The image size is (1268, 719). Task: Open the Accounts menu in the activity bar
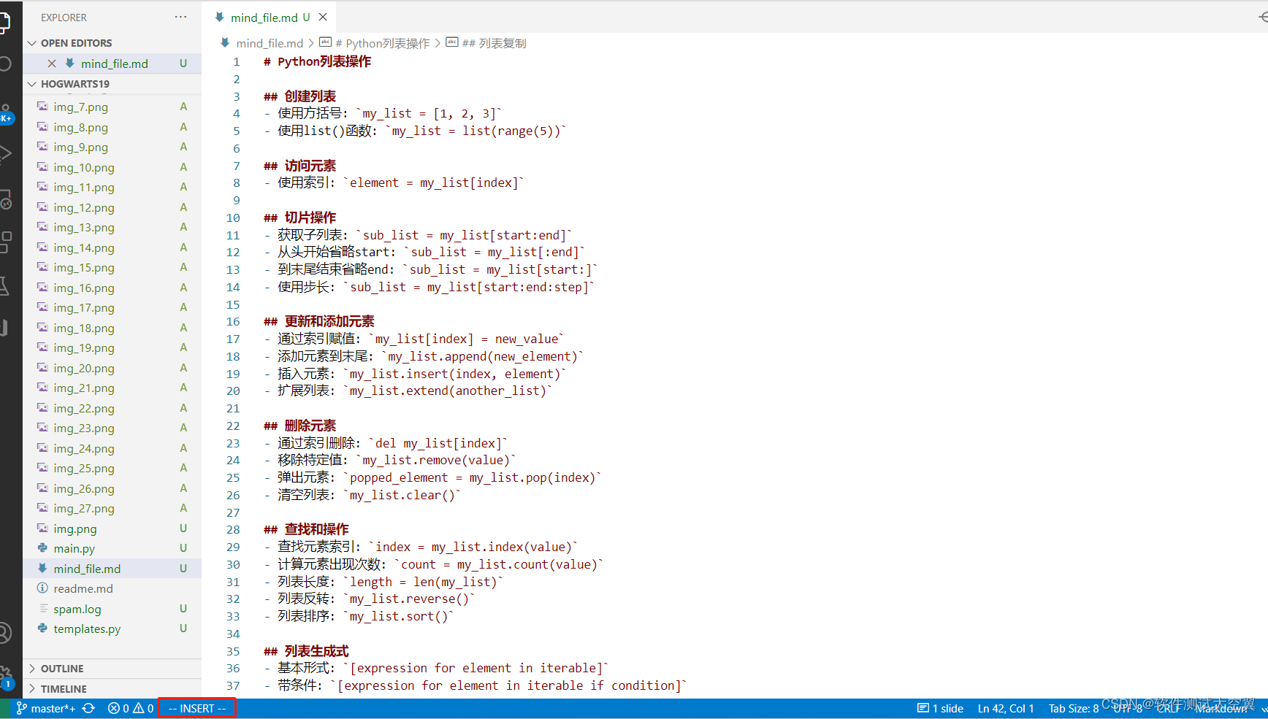click(4, 632)
